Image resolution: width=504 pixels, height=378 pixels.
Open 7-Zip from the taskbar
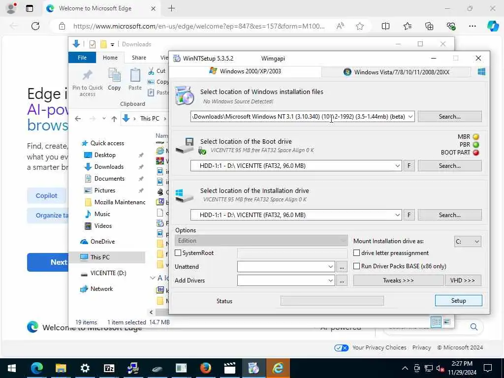coord(109,368)
